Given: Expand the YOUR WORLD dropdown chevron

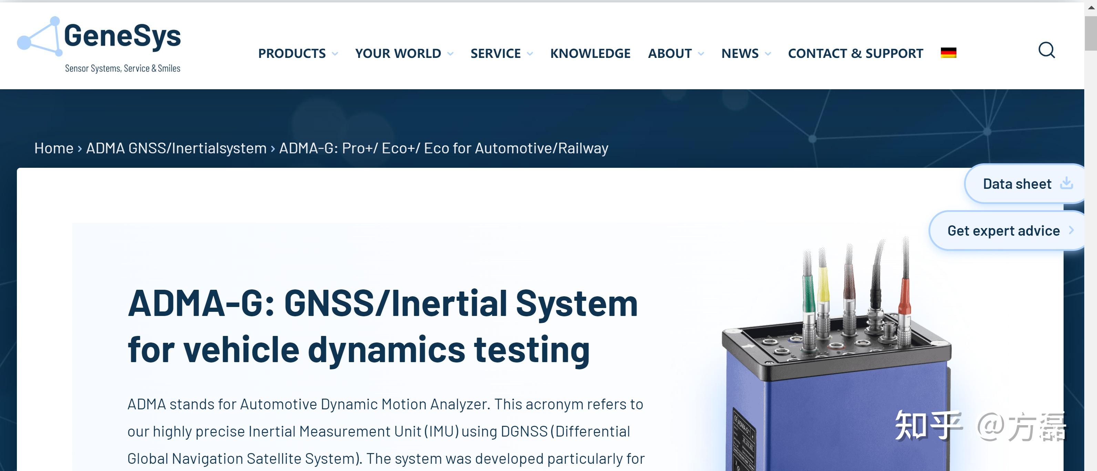Looking at the screenshot, I should click(451, 54).
